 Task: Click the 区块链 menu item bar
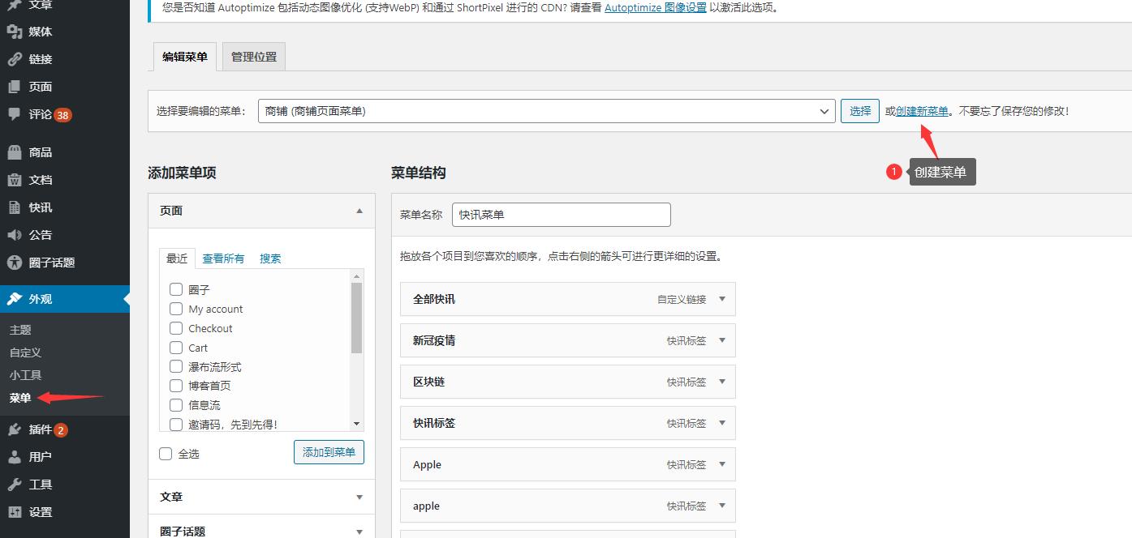coord(568,382)
